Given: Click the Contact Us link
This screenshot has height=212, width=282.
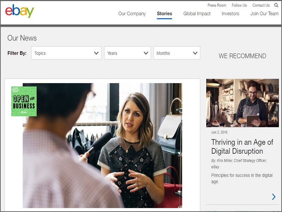Looking at the screenshot, I should tap(261, 5).
